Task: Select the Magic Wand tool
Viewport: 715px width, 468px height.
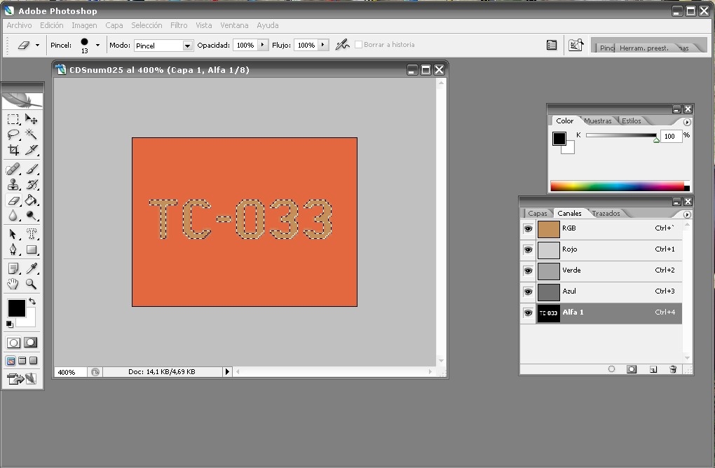Action: click(x=31, y=134)
